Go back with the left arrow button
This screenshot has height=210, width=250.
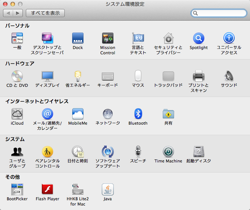pos(8,13)
